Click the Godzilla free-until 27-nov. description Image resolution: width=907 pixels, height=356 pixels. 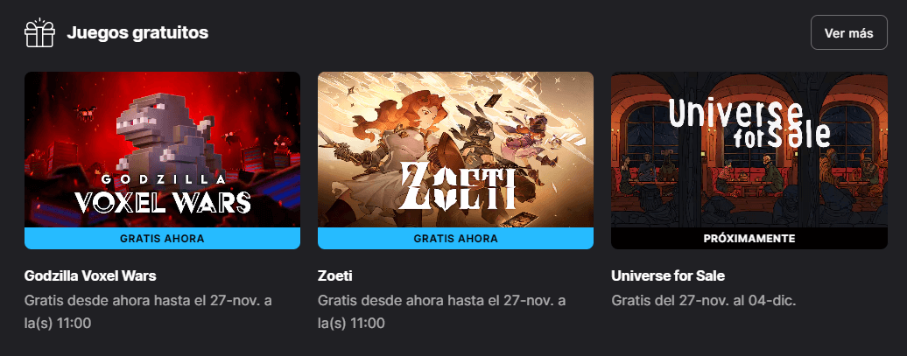click(148, 311)
